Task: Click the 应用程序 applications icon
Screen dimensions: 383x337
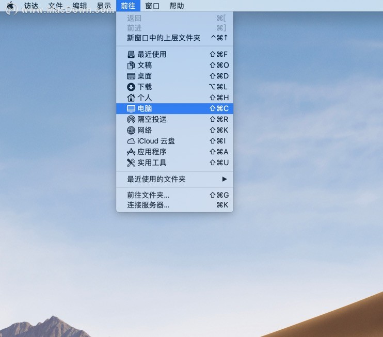Action: tap(131, 152)
